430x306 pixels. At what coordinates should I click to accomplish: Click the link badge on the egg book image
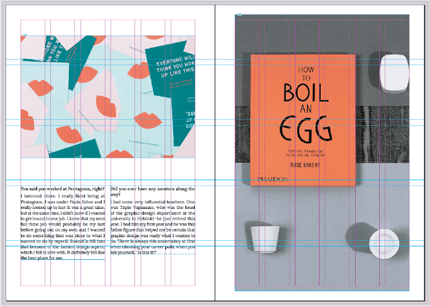click(x=240, y=15)
